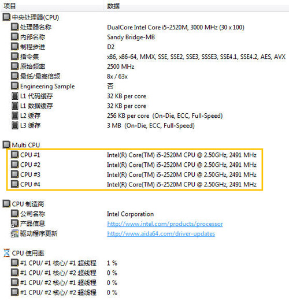The width and height of the screenshot is (289, 302).
Task: Click the chip icon beside 处理器名称
Action: 14,27
